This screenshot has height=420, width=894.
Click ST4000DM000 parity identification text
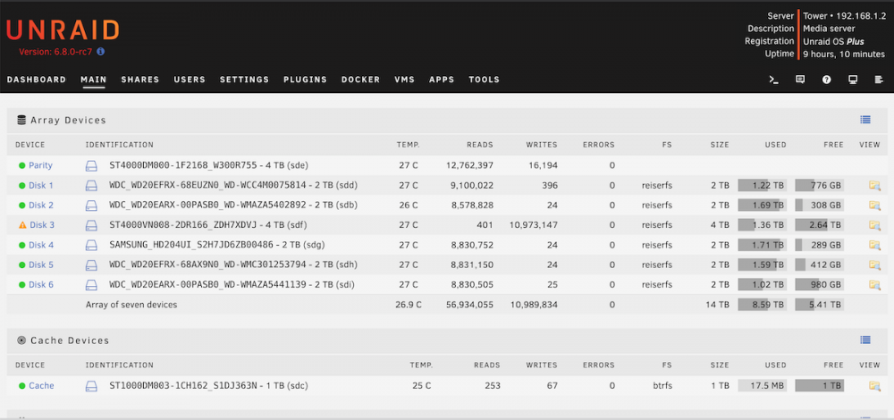tap(208, 165)
